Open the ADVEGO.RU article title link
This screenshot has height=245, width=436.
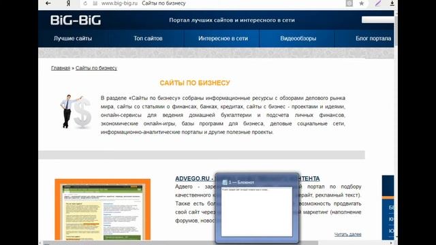click(x=247, y=178)
